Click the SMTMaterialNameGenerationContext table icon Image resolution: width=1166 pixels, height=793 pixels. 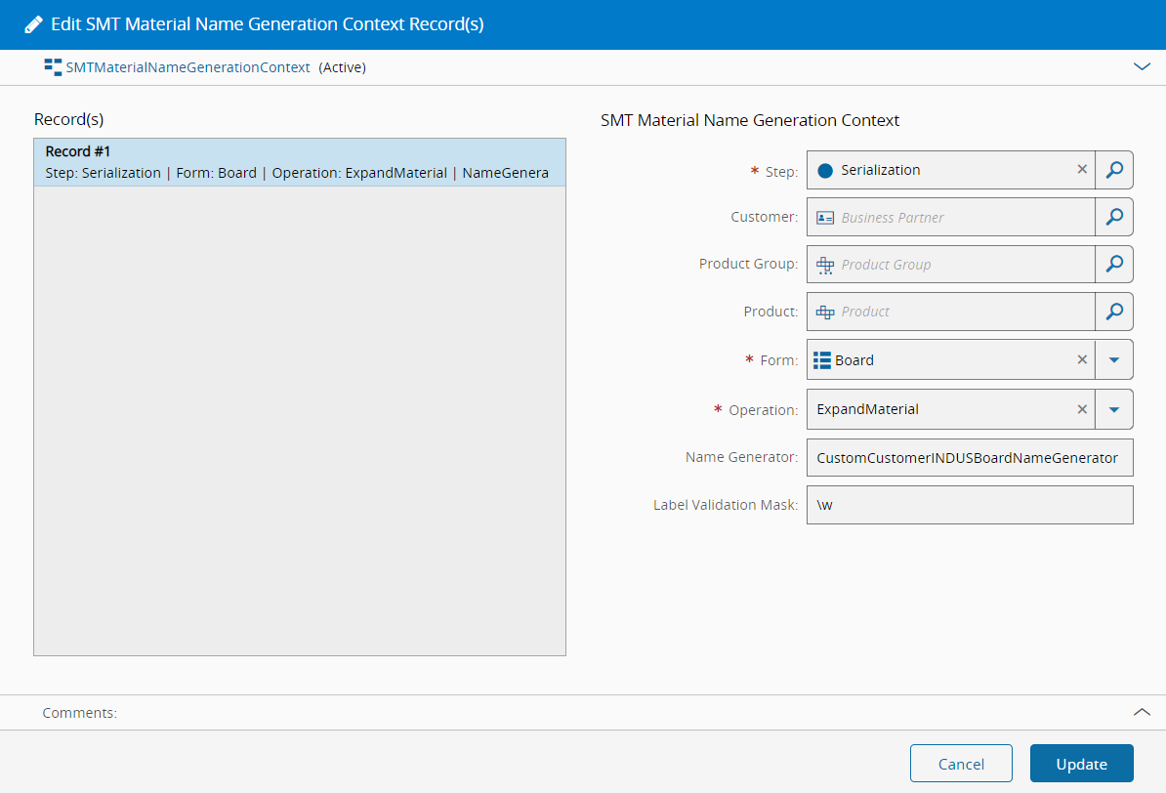pyautogui.click(x=53, y=67)
